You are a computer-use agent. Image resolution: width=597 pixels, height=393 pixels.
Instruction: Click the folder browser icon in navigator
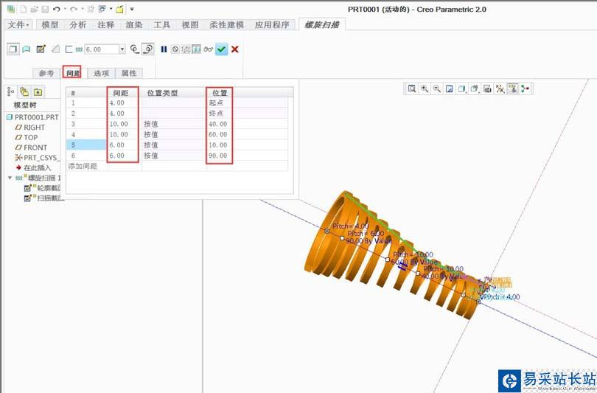point(38,91)
